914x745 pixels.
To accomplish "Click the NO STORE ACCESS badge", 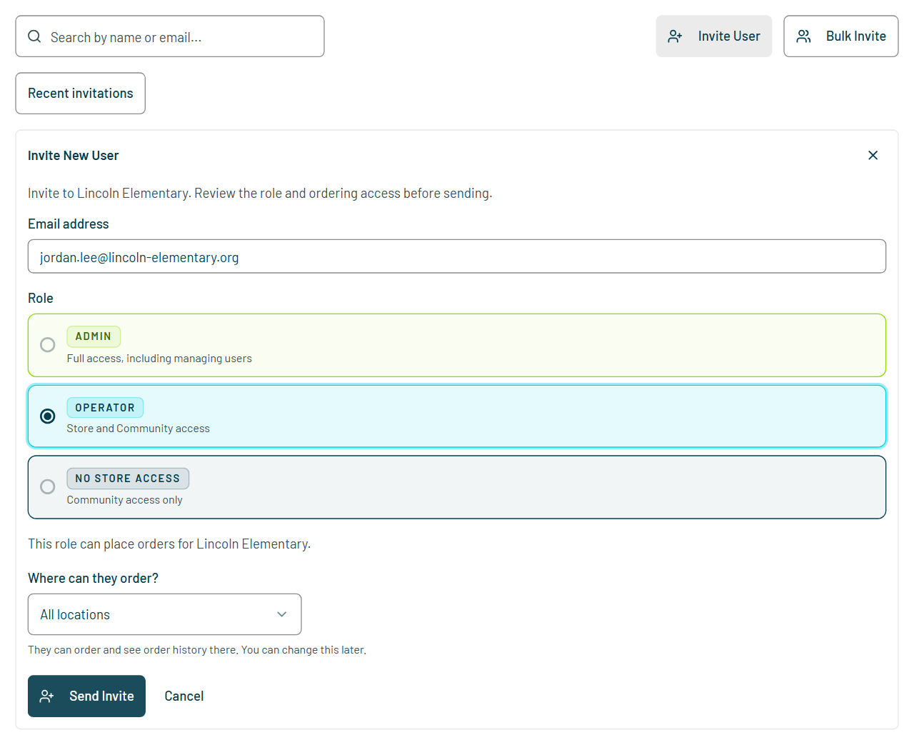I will pyautogui.click(x=128, y=479).
